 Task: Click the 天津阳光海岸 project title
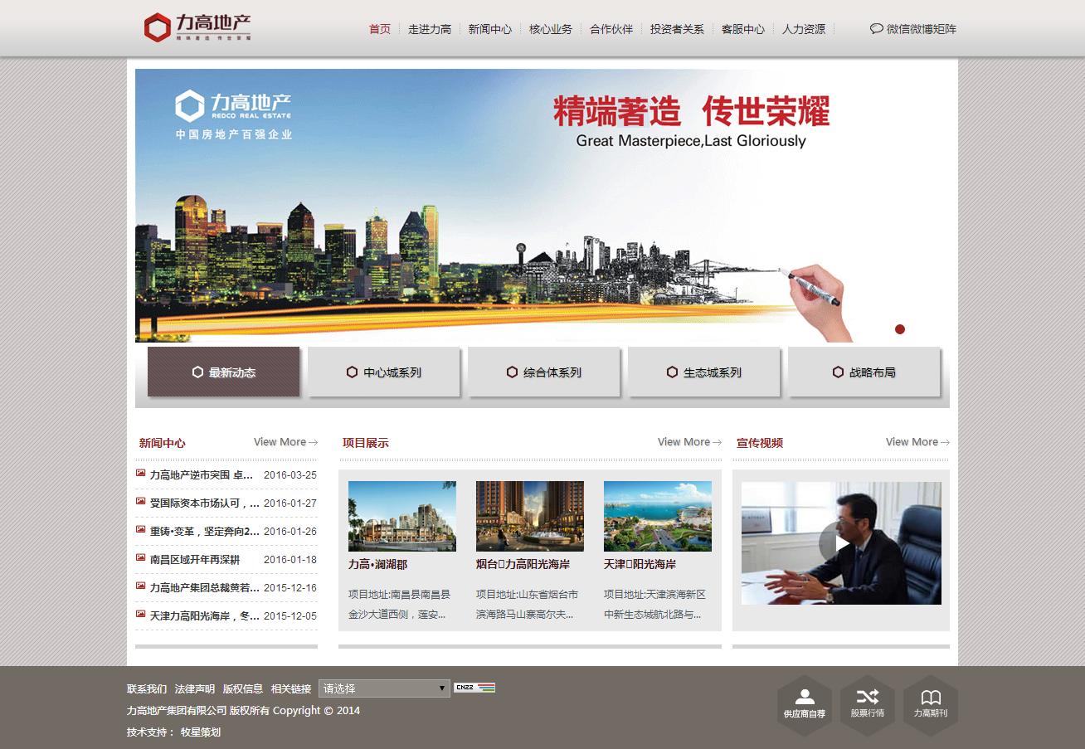pyautogui.click(x=640, y=565)
